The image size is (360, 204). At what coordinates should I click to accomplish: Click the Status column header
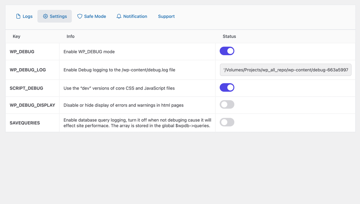point(229,36)
